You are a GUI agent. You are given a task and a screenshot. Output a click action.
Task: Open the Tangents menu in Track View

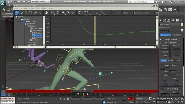(44, 8)
